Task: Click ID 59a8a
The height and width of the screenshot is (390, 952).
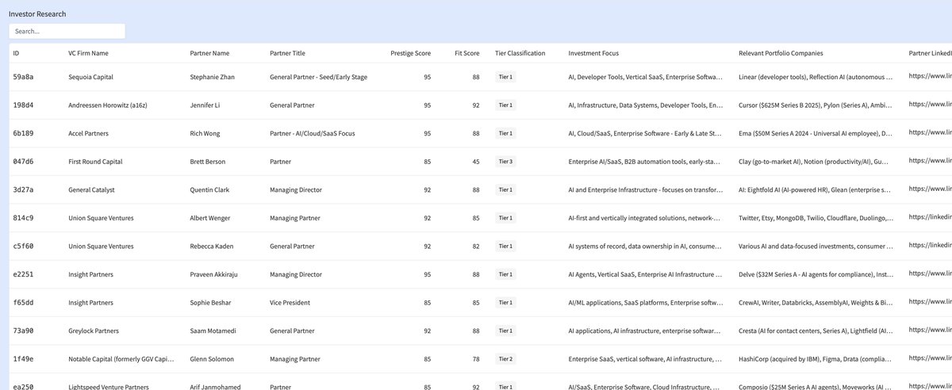Action: click(x=23, y=77)
